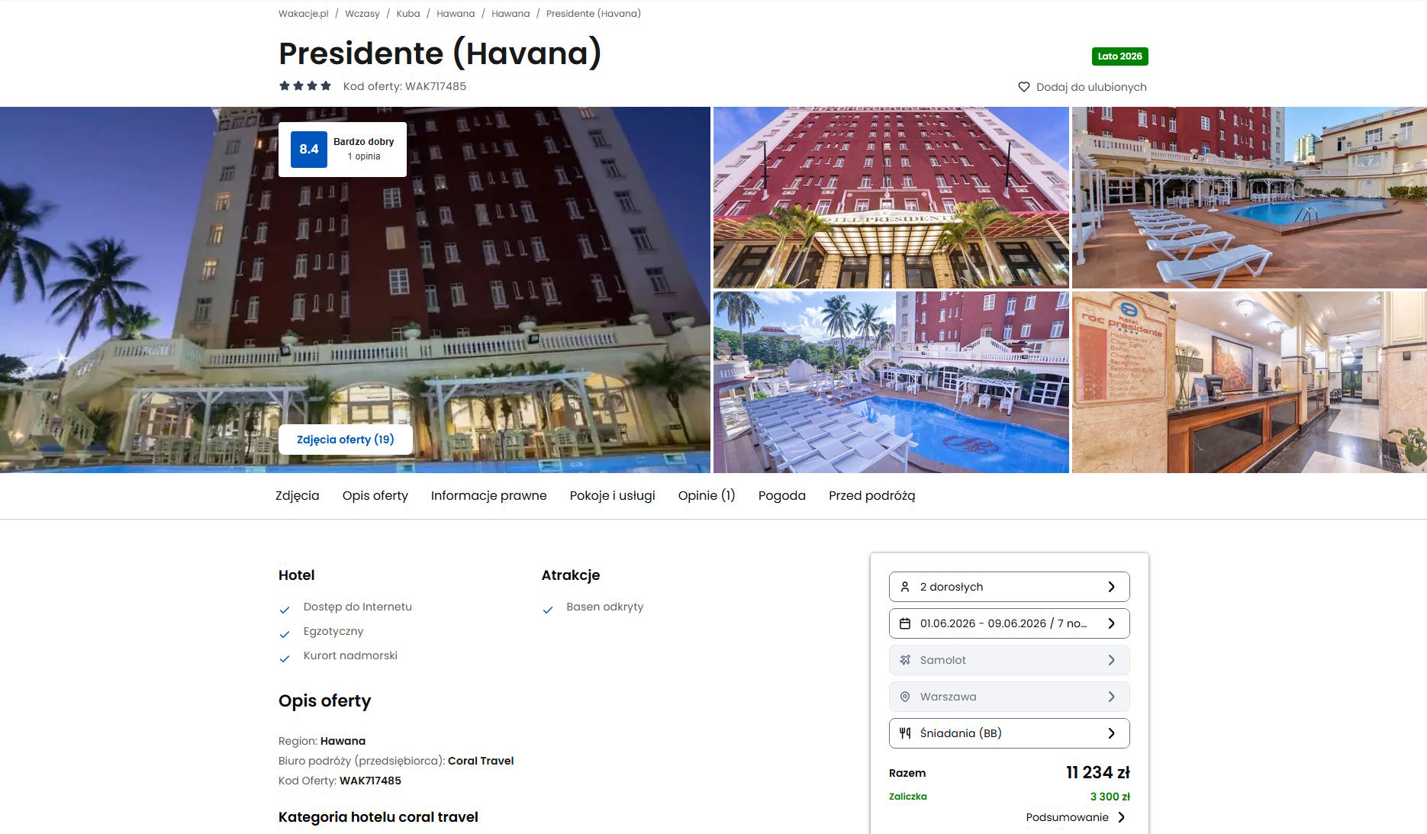The width and height of the screenshot is (1427, 834).
Task: Go to the Pogoda tab
Action: click(782, 496)
